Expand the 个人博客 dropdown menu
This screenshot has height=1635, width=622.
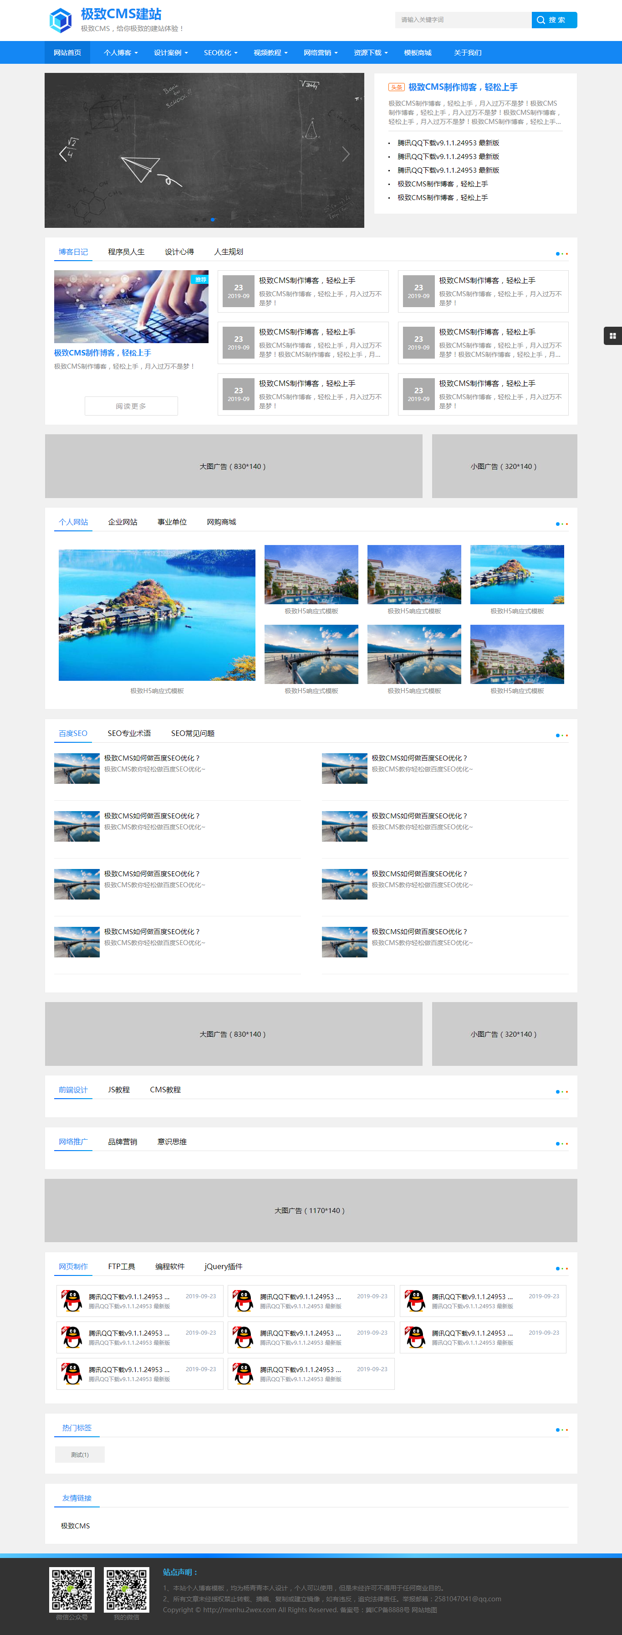(x=121, y=53)
